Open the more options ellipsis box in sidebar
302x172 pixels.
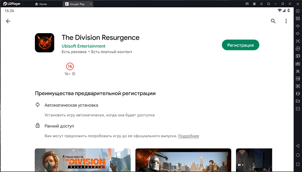pyautogui.click(x=298, y=109)
